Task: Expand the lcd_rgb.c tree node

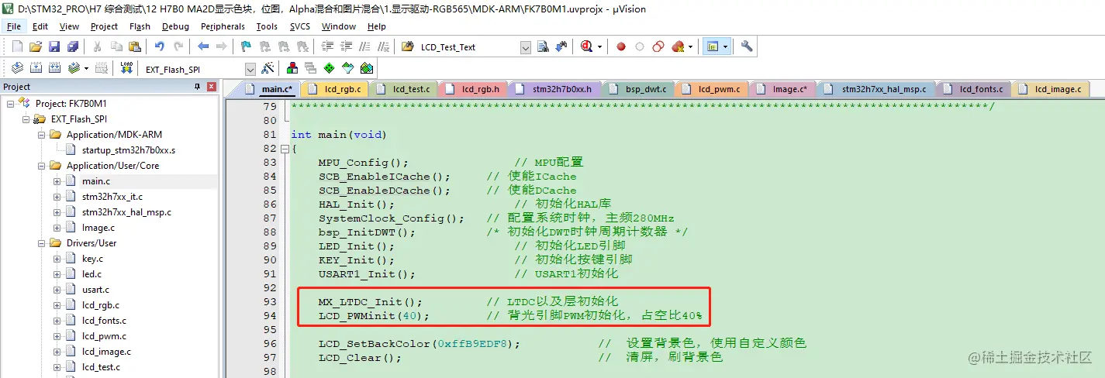Action: click(57, 305)
